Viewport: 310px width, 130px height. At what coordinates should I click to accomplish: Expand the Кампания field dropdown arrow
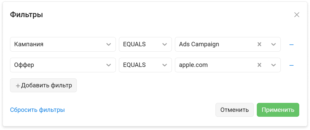(109, 44)
